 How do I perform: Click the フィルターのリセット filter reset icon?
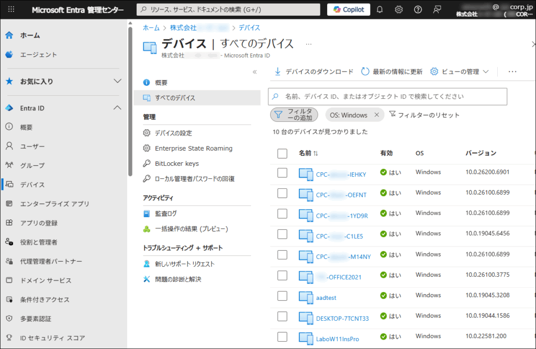pyautogui.click(x=393, y=115)
